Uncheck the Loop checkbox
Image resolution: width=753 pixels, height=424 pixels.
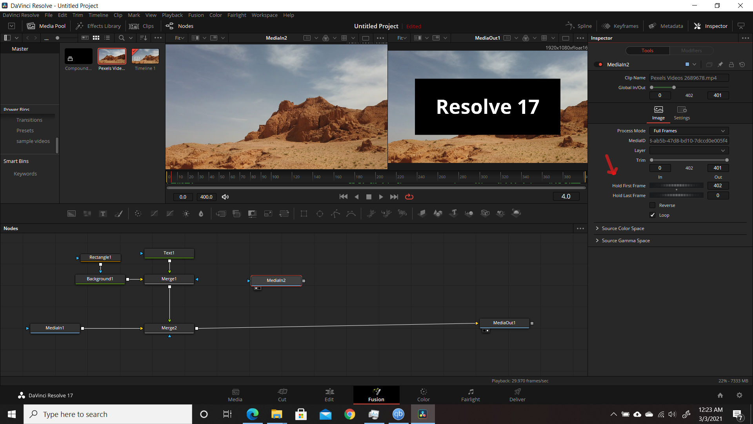pos(653,215)
